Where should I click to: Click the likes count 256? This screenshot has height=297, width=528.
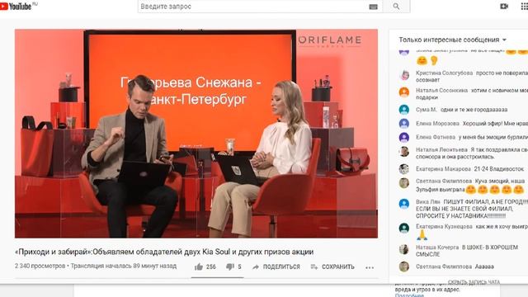click(x=211, y=266)
